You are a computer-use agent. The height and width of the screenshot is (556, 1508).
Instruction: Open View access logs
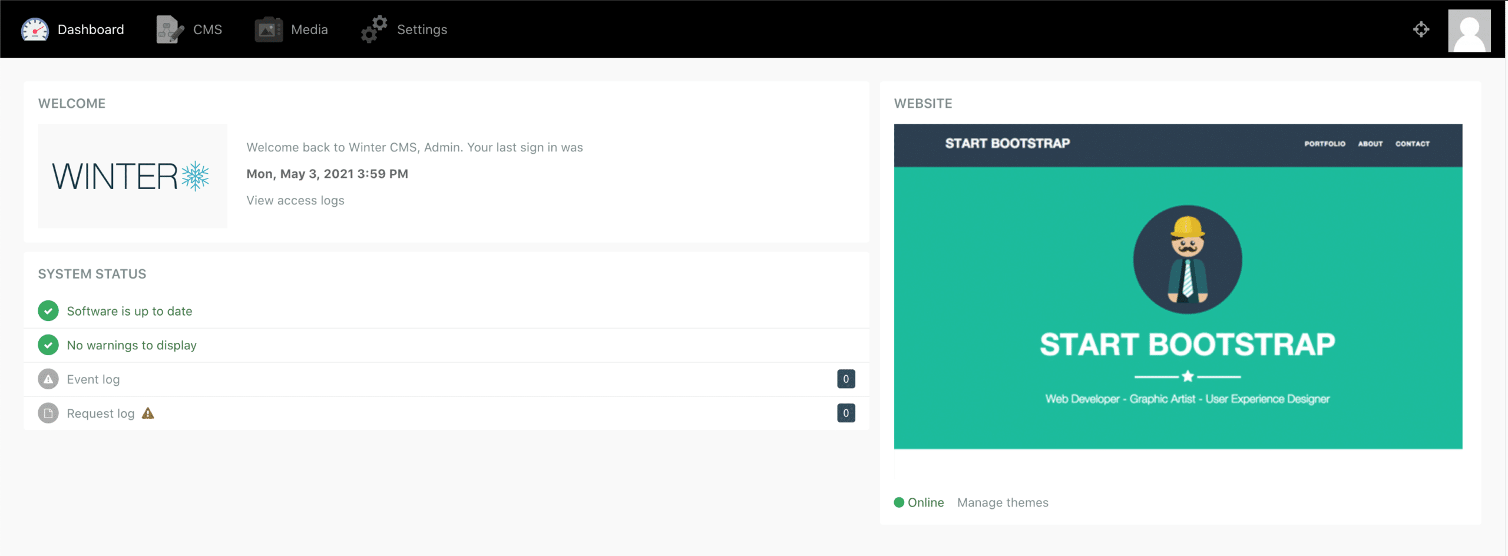pyautogui.click(x=295, y=200)
